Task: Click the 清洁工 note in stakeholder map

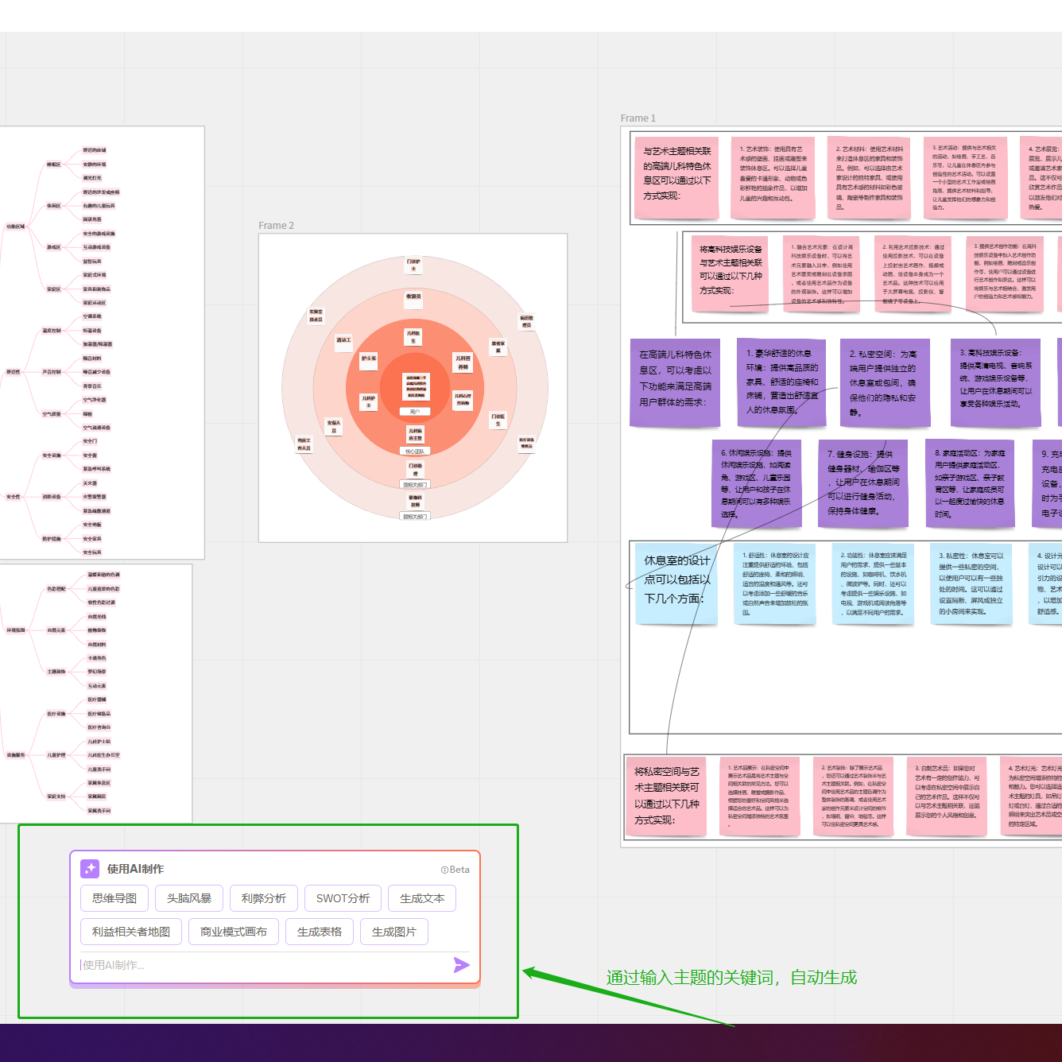Action: [x=343, y=340]
